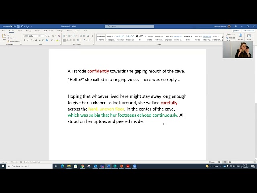Viewport: 257px width, 193px height.
Task: Switch to the References tab
Action: (x=48, y=31)
